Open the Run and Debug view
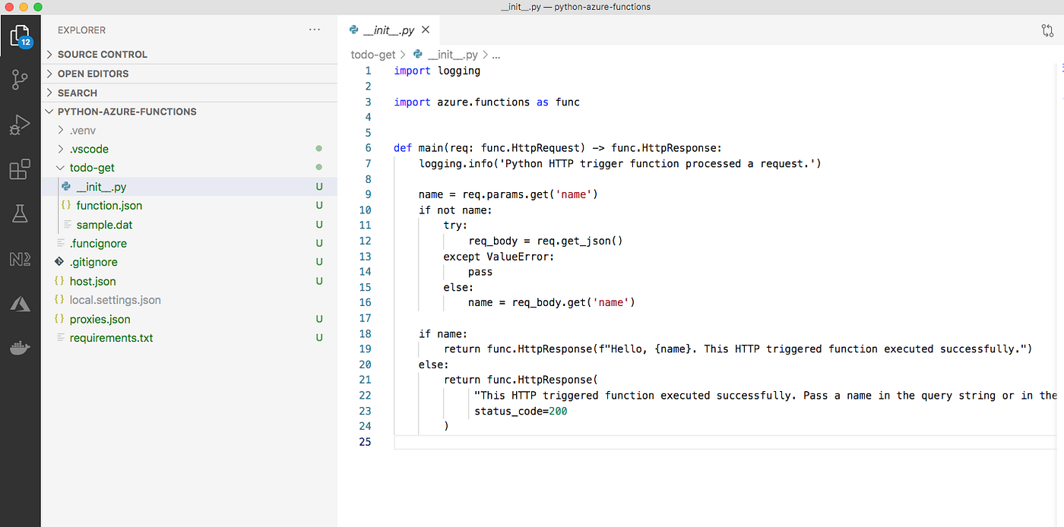The image size is (1064, 527). click(x=20, y=125)
